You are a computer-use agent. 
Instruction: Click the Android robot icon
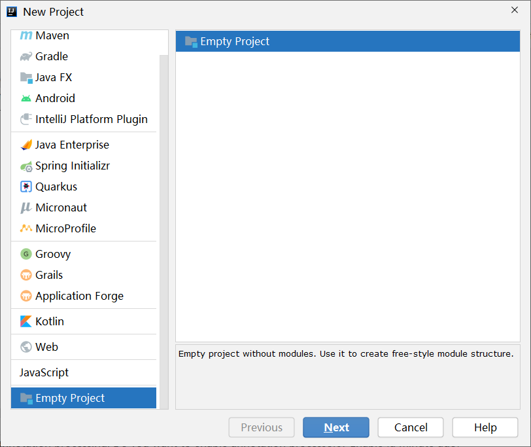pos(26,98)
